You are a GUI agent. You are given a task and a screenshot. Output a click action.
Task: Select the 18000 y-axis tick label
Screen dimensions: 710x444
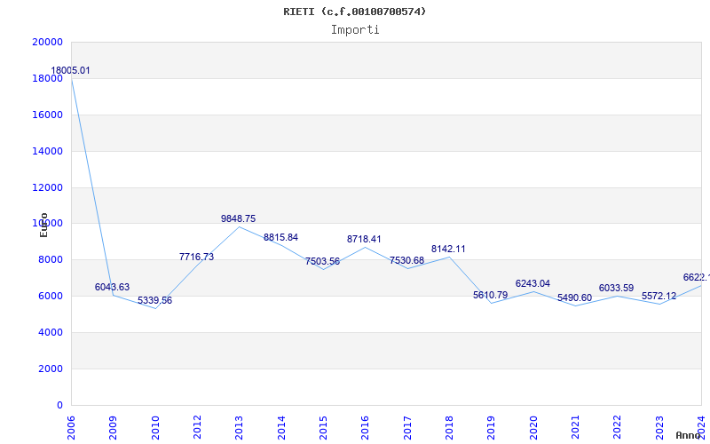48,78
